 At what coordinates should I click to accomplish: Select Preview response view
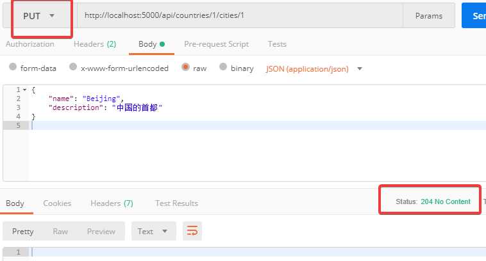pyautogui.click(x=101, y=232)
